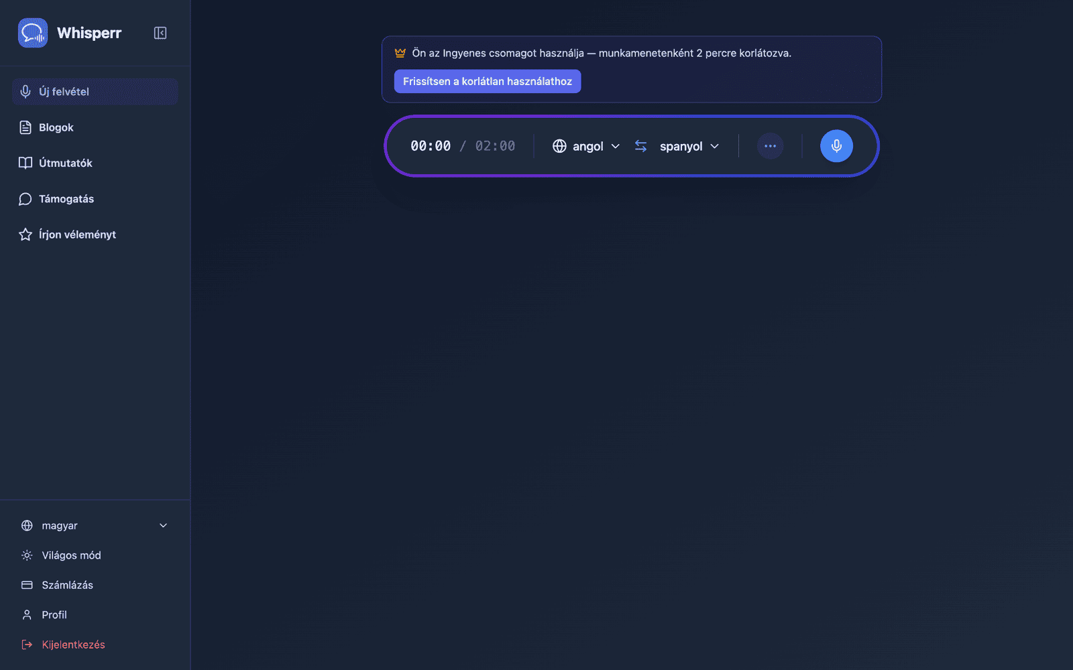Click the person icon beside Profil
This screenshot has height=670, width=1073.
[27, 615]
